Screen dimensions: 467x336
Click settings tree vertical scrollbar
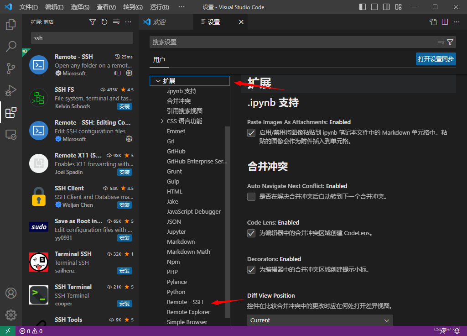(228, 222)
